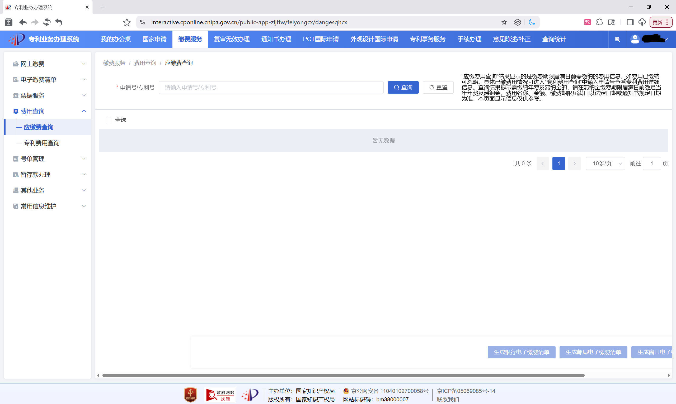
Task: Click the 查询 search button
Action: tap(403, 87)
